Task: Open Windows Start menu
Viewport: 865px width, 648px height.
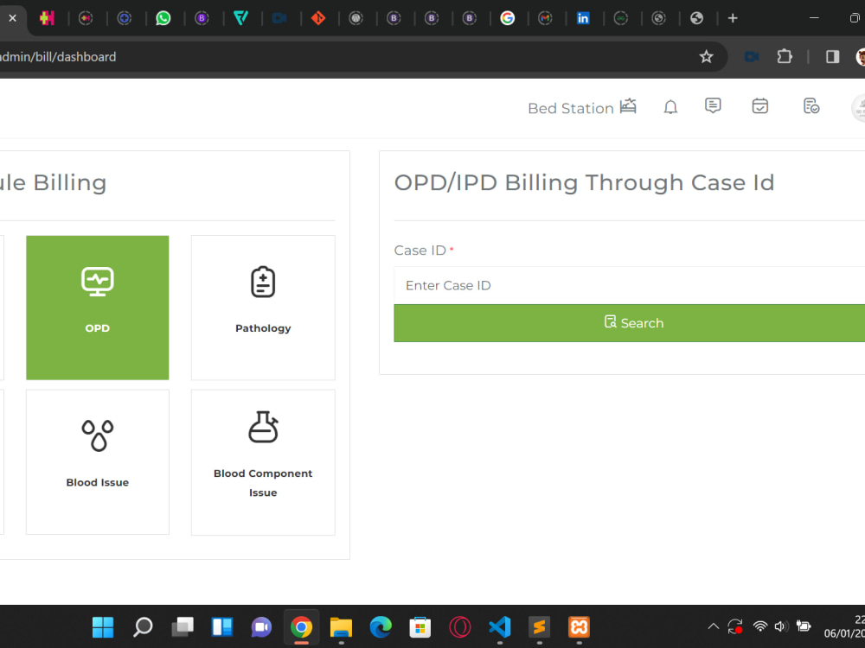Action: click(x=103, y=626)
